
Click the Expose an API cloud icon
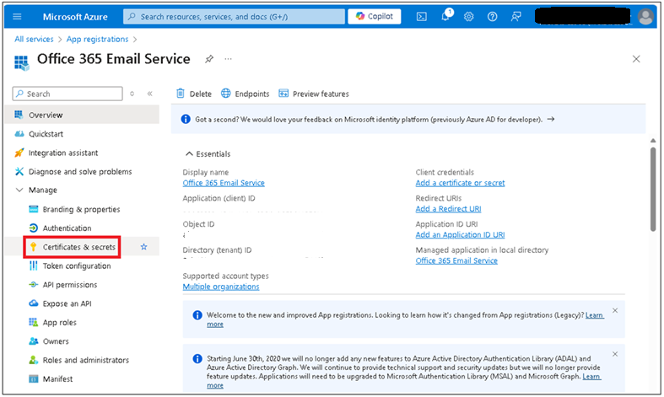pyautogui.click(x=34, y=303)
